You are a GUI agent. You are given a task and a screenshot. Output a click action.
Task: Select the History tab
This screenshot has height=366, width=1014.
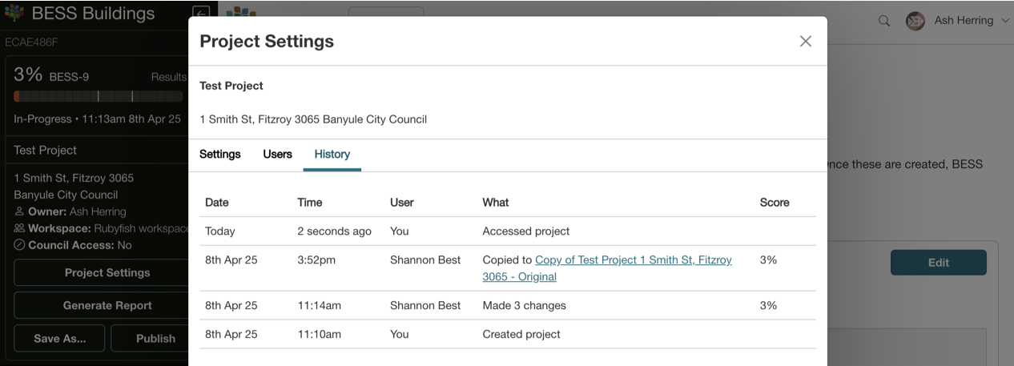[332, 155]
